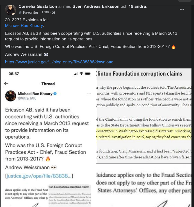Open the post's three-dot options menu
This screenshot has width=194, height=207.
[x=182, y=9]
